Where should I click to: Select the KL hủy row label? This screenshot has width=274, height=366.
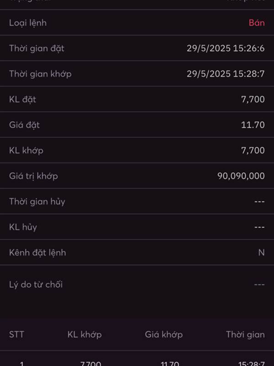(23, 227)
